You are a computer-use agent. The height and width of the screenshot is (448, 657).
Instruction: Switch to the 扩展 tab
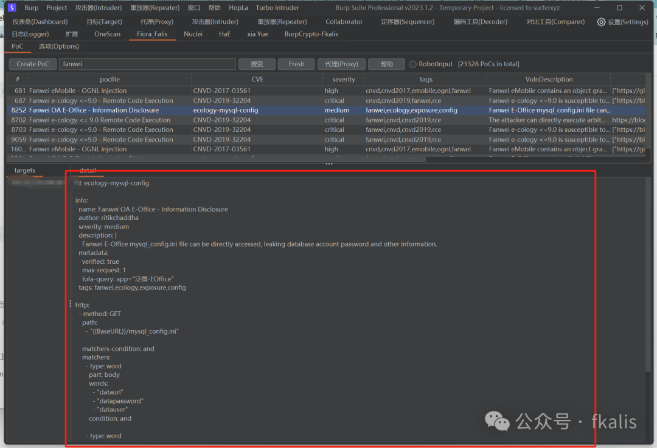pyautogui.click(x=72, y=34)
